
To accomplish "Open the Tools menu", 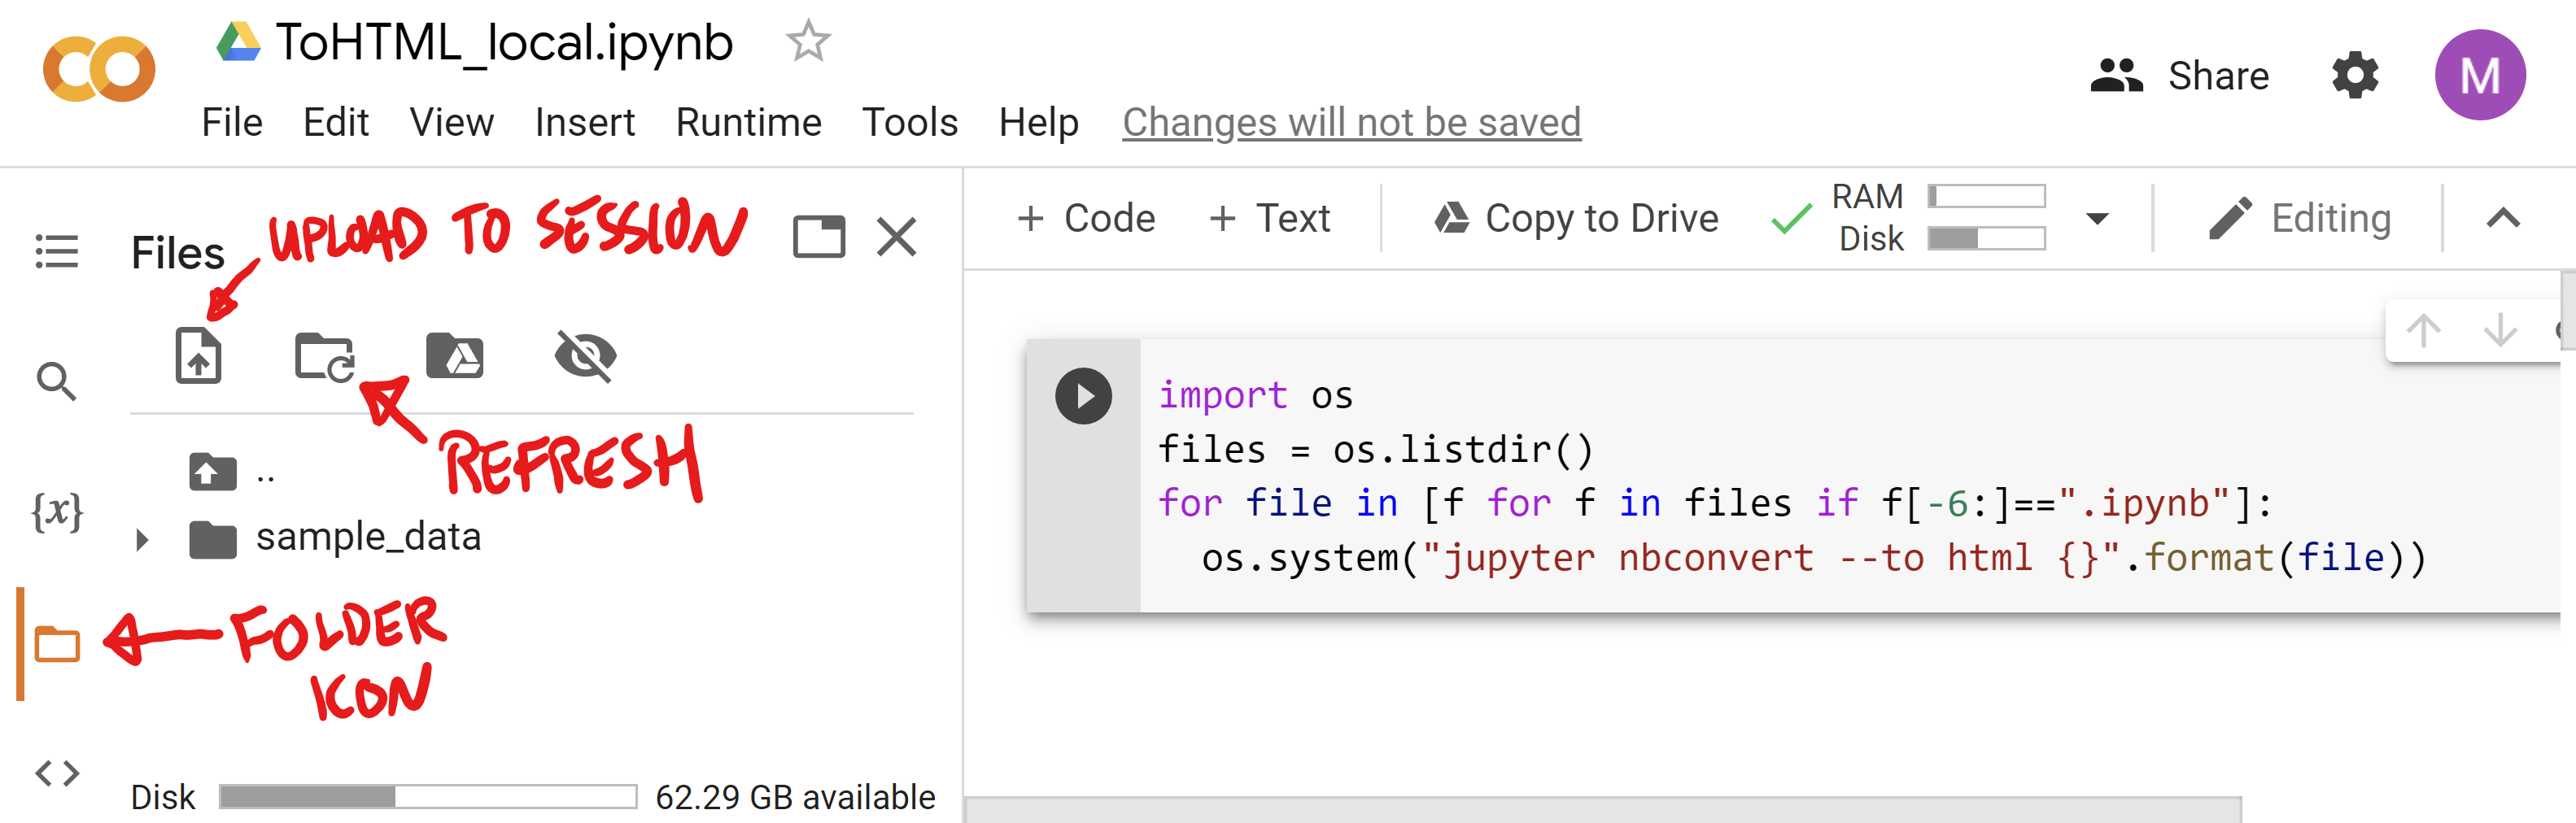I will click(909, 122).
